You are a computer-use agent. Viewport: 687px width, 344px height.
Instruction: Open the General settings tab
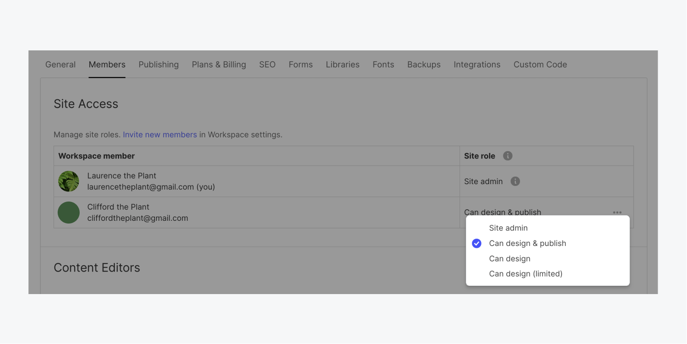pos(60,65)
